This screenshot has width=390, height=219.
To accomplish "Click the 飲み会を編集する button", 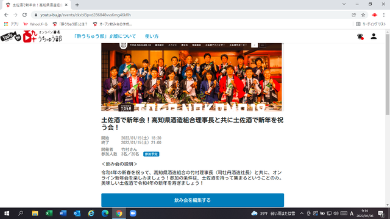I will [x=193, y=200].
